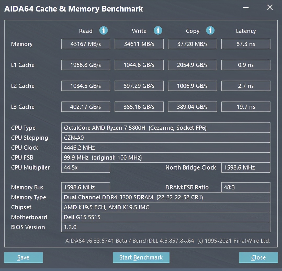
Task: Click the Motherboard field showing Dell G15 5515
Action: (x=165, y=217)
